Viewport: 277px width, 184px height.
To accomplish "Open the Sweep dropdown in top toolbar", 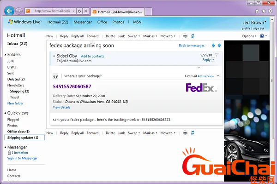I will [134, 36].
